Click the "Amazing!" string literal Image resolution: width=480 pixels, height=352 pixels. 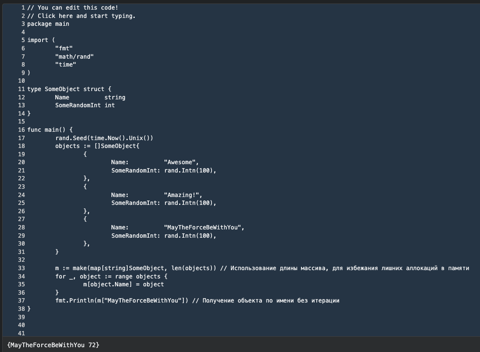coord(183,195)
